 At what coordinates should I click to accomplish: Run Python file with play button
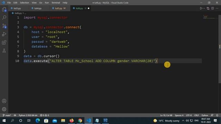pyautogui.click(x=201, y=8)
